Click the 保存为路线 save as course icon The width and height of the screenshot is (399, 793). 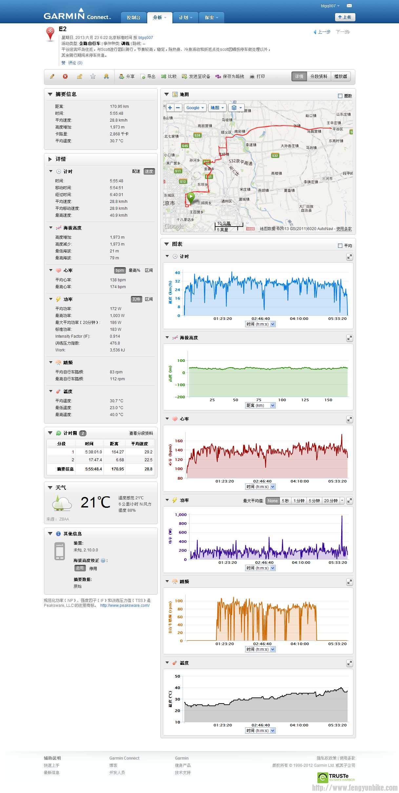coord(218,76)
